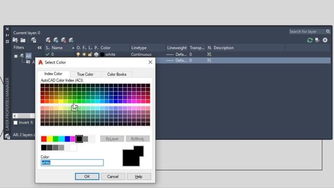Viewport: 334px width, 188px height.
Task: Pick the red standard color swatch
Action: coord(44,139)
